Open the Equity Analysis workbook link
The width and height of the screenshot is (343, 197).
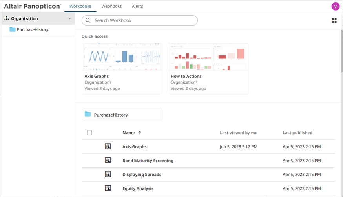[x=138, y=188]
